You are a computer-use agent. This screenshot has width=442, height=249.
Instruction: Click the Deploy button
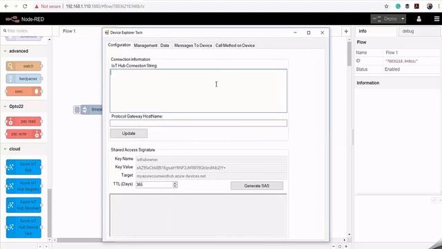tap(385, 19)
